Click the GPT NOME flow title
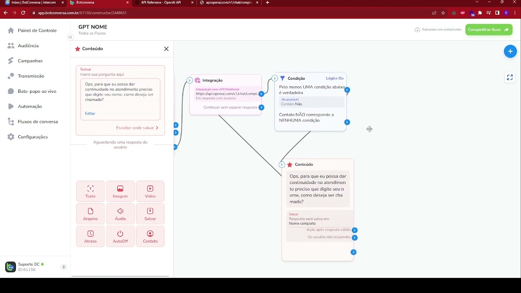521x293 pixels. pos(93,27)
